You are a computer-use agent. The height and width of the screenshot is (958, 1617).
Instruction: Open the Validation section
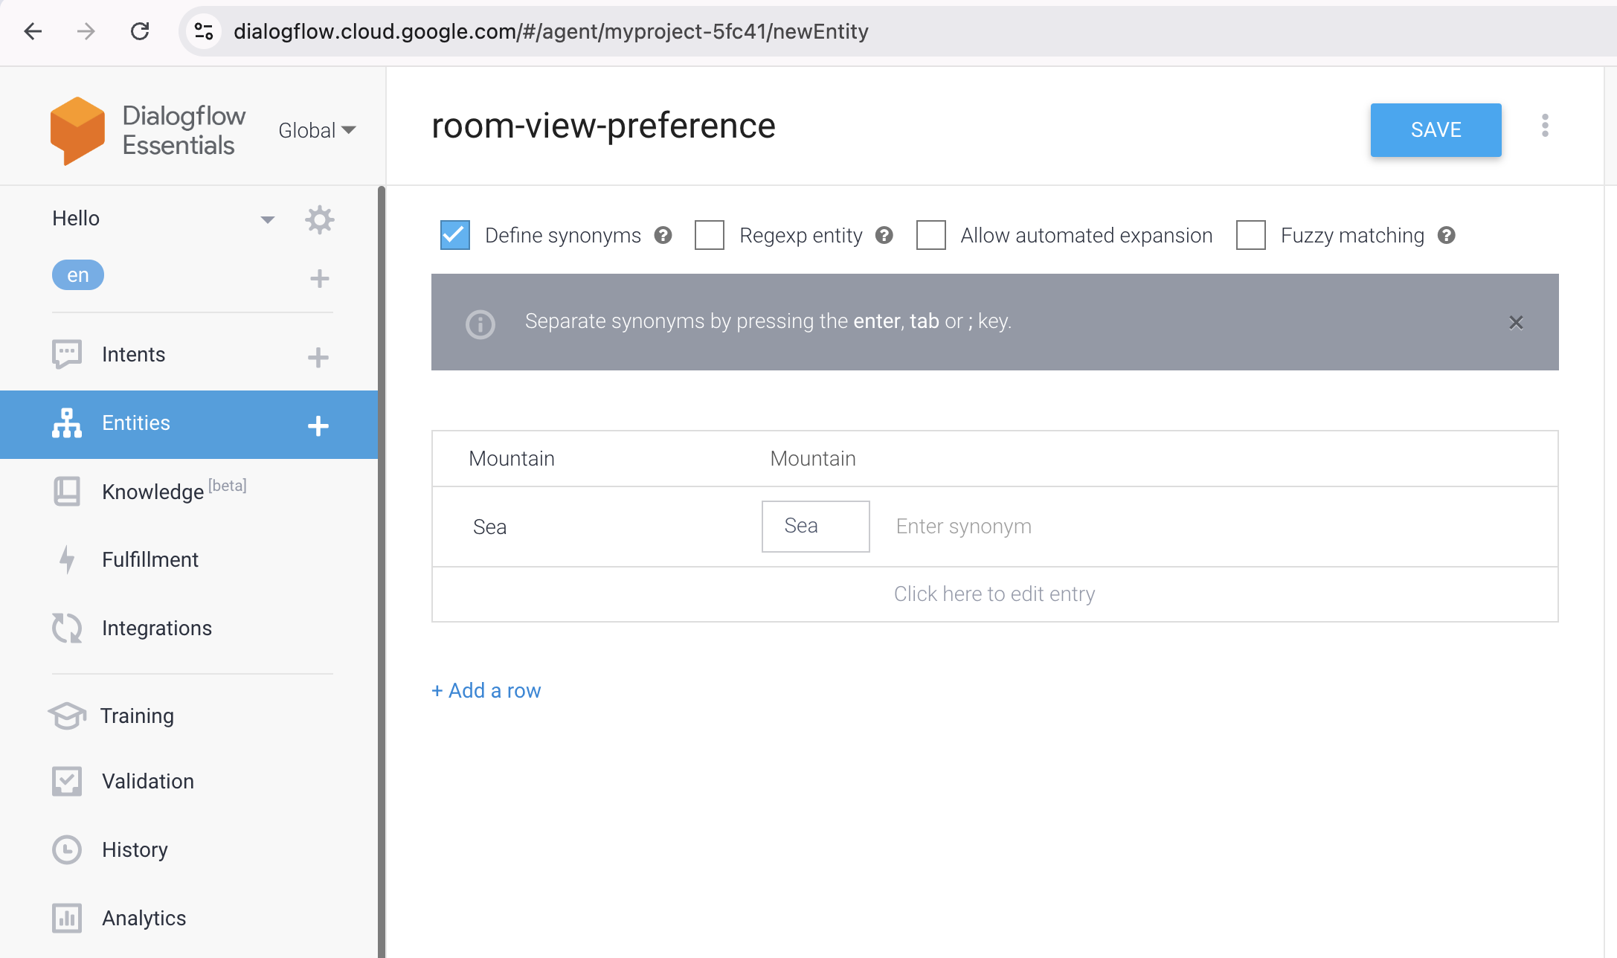pos(148,781)
